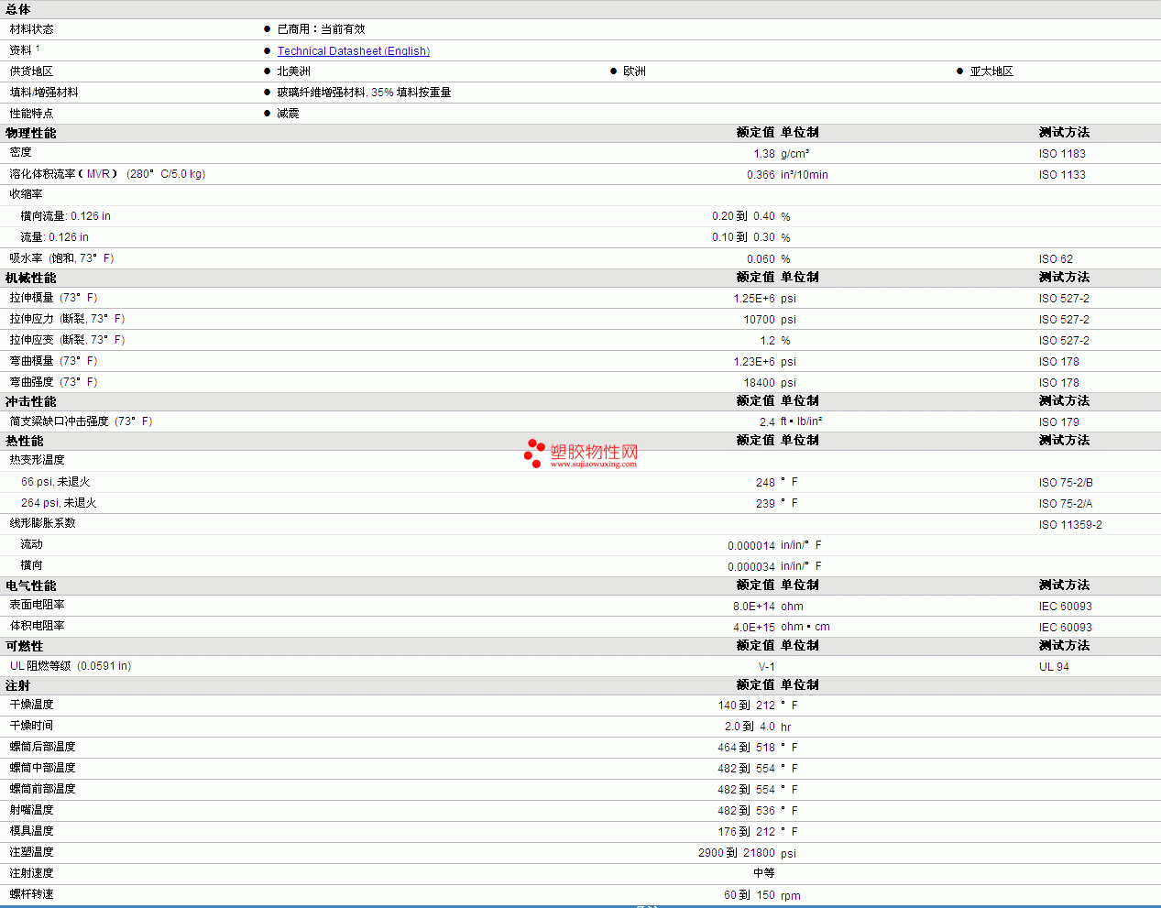The height and width of the screenshot is (908, 1161).
Task: Click the 注射 section header
Action: (x=17, y=685)
